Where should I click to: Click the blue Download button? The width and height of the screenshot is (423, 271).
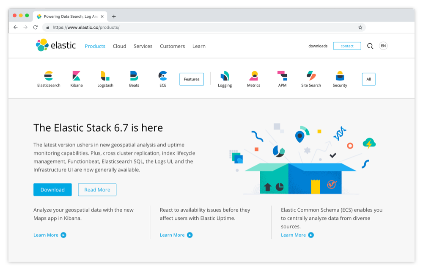(x=52, y=190)
